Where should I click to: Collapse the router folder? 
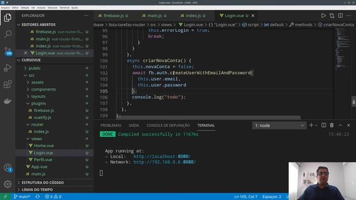(37, 124)
